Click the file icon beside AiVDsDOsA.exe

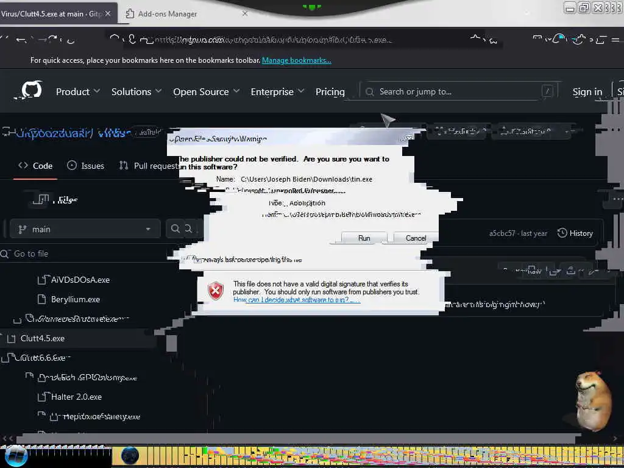coord(42,280)
